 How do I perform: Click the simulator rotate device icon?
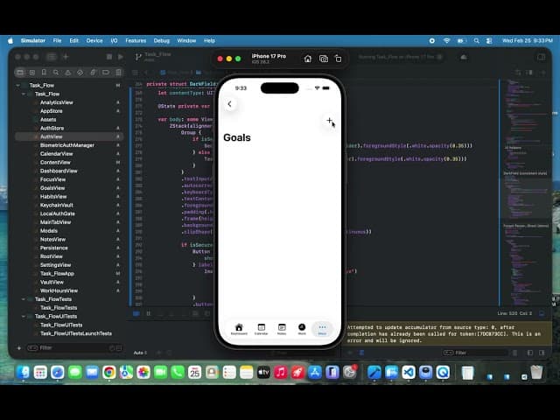(x=339, y=59)
